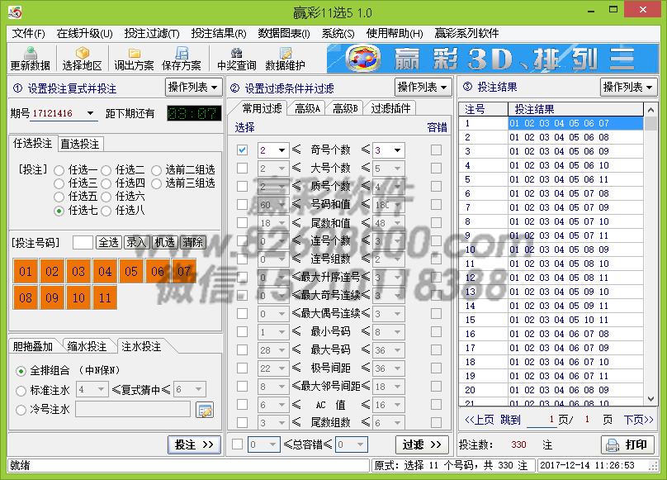
Task: Select result row 5 with 01 02 03 04 05 06 11
Action: tap(551, 179)
